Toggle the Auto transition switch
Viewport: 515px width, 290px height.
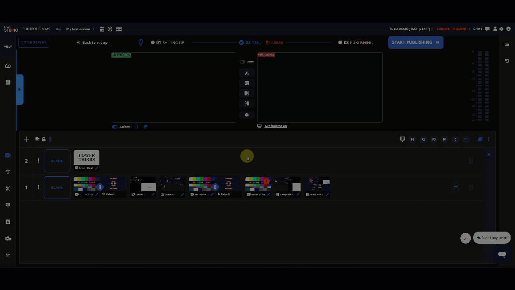(242, 62)
